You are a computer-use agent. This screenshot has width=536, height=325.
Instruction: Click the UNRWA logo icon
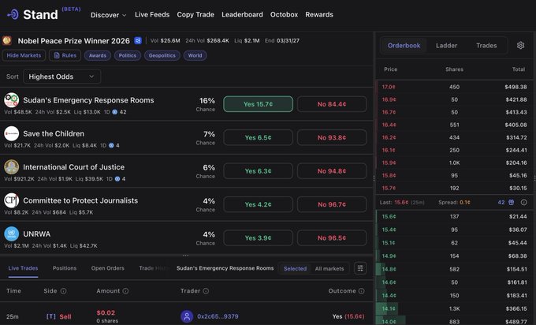pos(11,234)
